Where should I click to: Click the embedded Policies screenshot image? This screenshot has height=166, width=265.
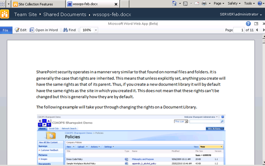coord(131,140)
